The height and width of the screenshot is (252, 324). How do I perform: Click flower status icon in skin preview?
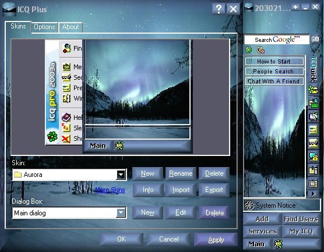pyautogui.click(x=119, y=145)
